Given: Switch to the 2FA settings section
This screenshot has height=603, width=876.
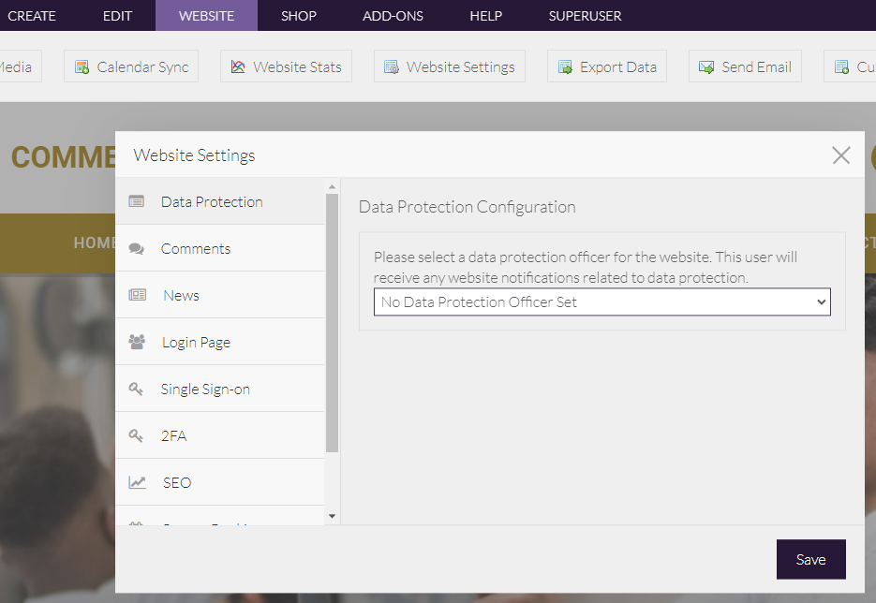Looking at the screenshot, I should click(x=220, y=436).
